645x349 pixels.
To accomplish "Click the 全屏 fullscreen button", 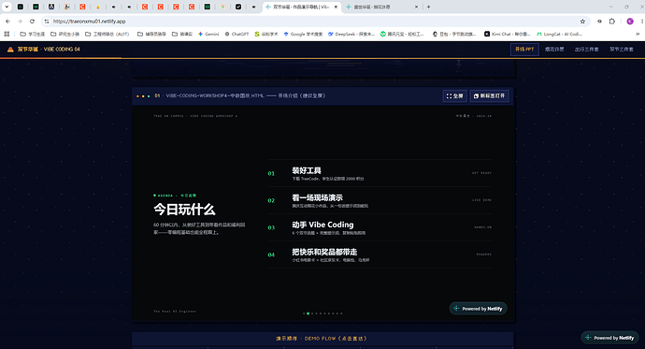I will pos(455,95).
